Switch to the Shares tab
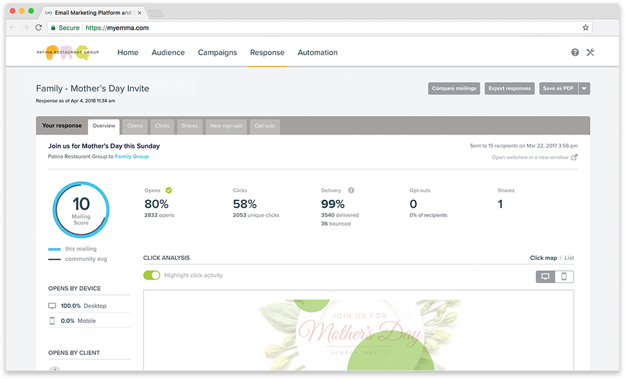The width and height of the screenshot is (625, 379). [x=190, y=126]
